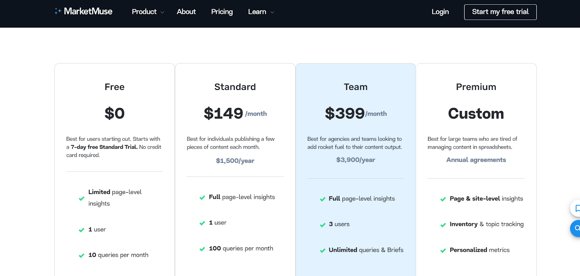Click Best for agencies and teams description
The image size is (580, 276).
355,143
